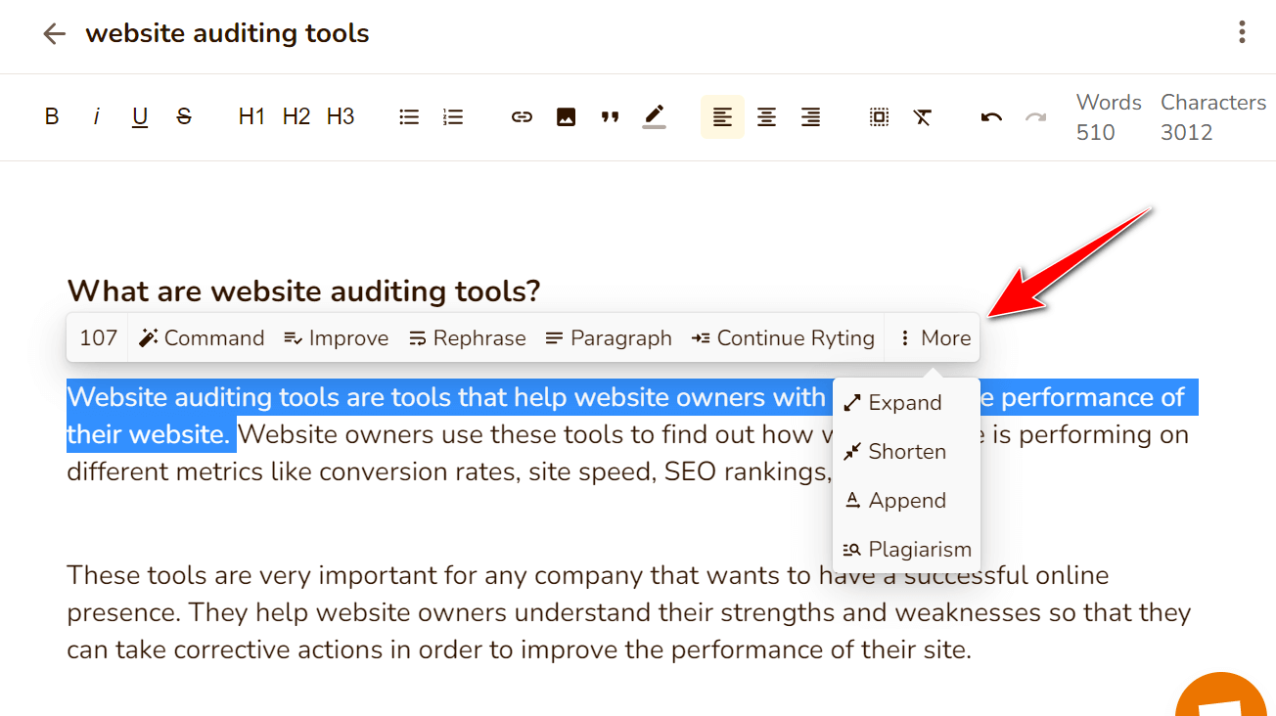This screenshot has height=716, width=1276.
Task: Open the More options dropdown
Action: pos(932,337)
